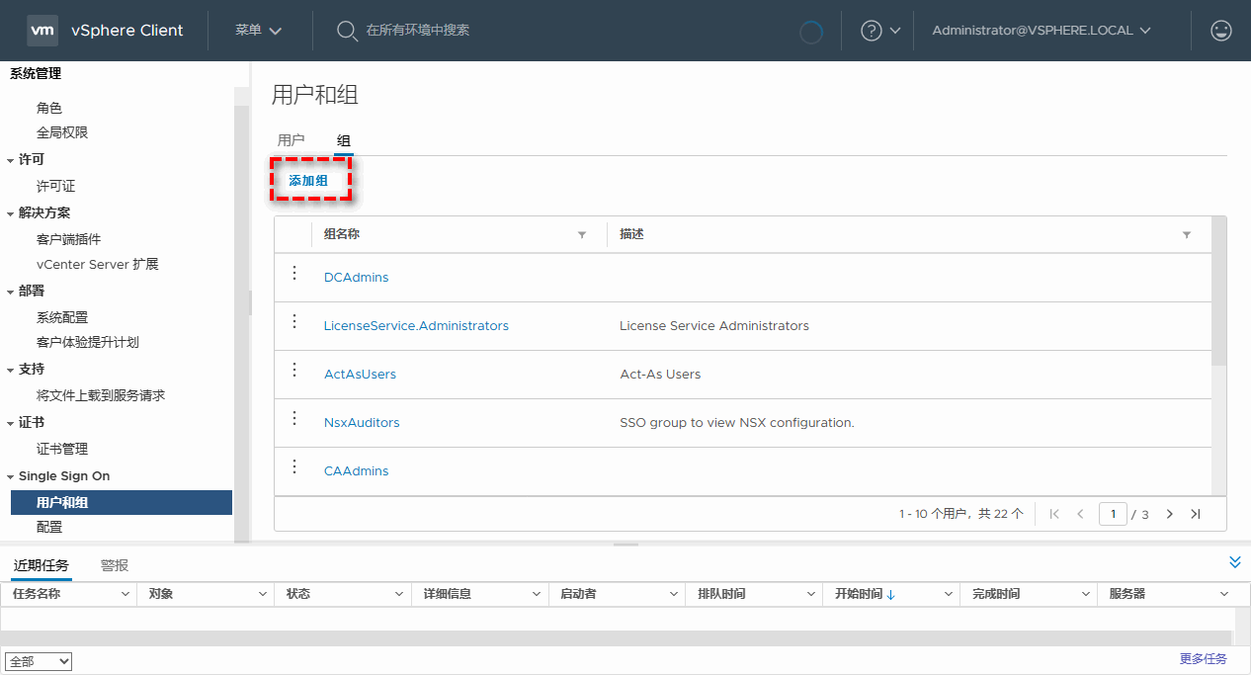This screenshot has height=675, width=1251.
Task: Click the search magnifier icon
Action: click(347, 31)
